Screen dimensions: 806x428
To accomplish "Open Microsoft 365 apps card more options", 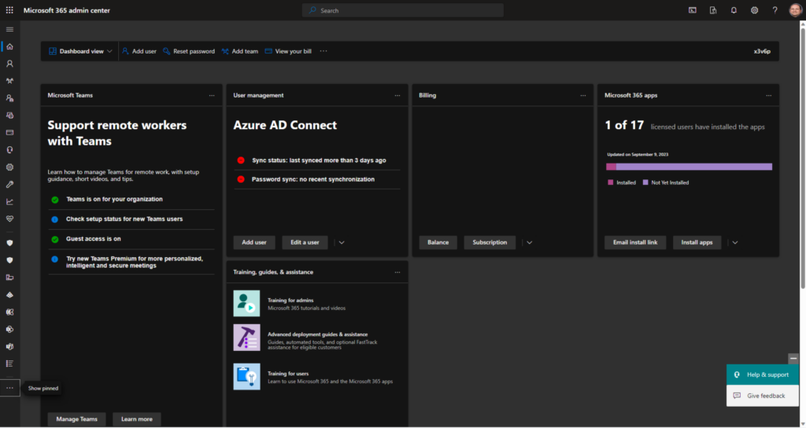I will click(x=768, y=95).
